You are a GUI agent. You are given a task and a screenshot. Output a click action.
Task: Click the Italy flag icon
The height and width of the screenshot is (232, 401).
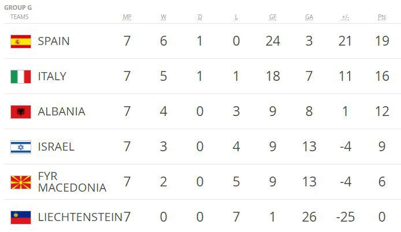pos(21,77)
